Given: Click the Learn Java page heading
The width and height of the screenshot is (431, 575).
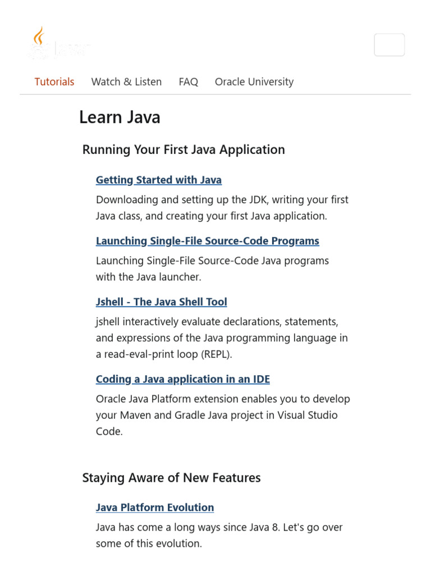Looking at the screenshot, I should pyautogui.click(x=120, y=117).
